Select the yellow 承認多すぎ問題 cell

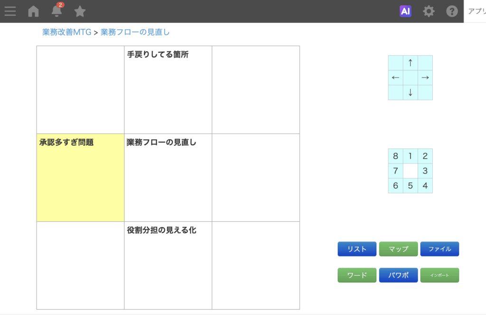[x=80, y=177]
